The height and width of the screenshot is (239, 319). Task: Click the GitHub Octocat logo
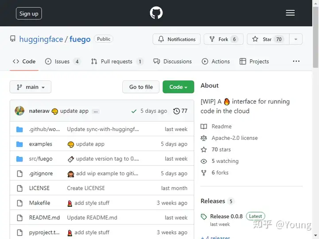pyautogui.click(x=156, y=13)
